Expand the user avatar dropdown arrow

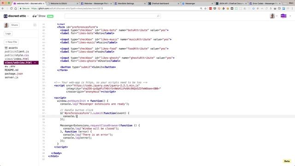click(x=277, y=16)
